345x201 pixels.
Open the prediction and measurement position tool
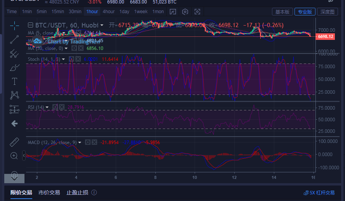14,109
